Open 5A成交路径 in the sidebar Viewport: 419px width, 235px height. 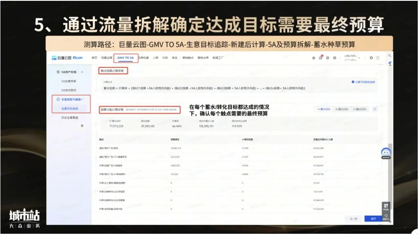[69, 90]
